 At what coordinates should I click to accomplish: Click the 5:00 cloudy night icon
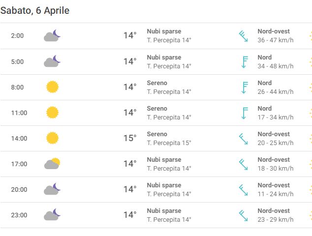pyautogui.click(x=52, y=61)
